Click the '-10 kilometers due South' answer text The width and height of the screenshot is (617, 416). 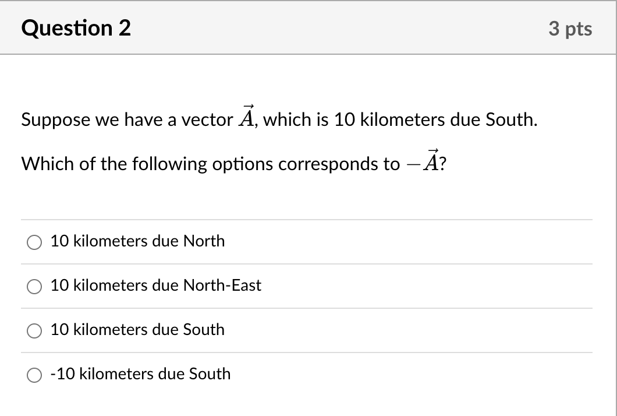[140, 374]
